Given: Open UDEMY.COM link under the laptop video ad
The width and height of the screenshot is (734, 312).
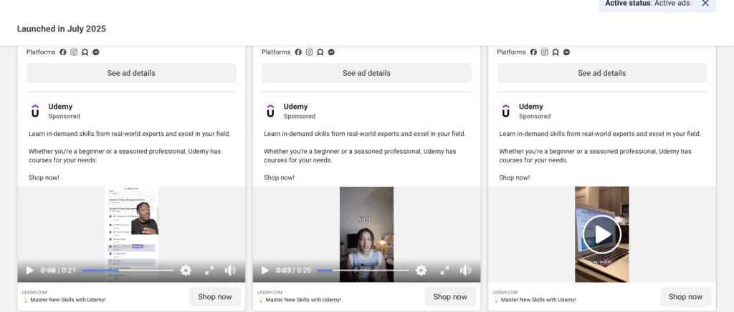Looking at the screenshot, I should 505,293.
